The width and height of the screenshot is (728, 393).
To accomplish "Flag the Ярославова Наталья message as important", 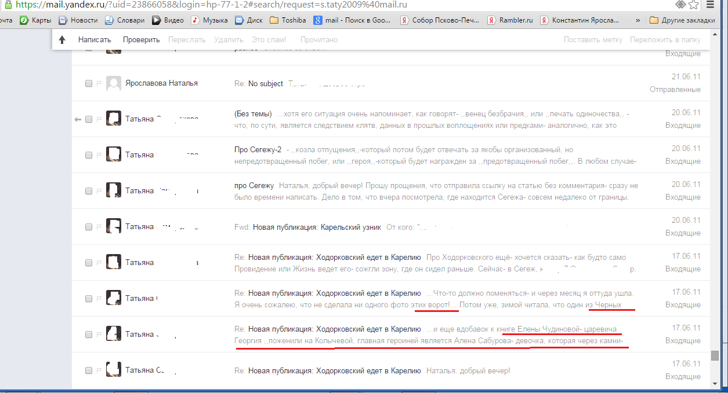I will tap(99, 83).
